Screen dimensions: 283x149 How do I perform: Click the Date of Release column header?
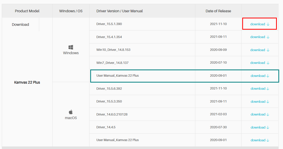click(218, 11)
